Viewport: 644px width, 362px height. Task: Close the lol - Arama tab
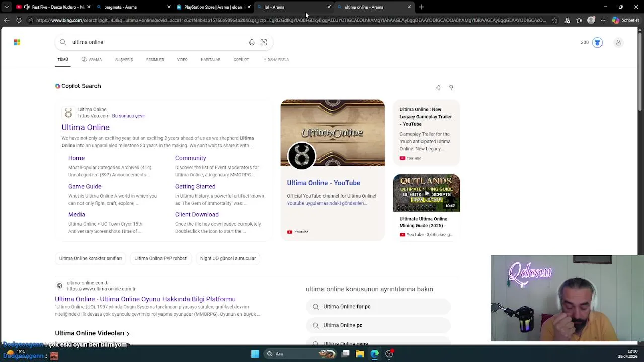tap(329, 7)
